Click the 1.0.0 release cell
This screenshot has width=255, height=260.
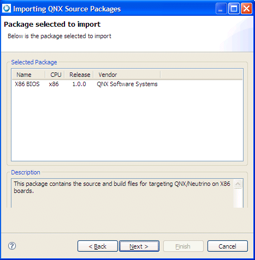(x=79, y=84)
